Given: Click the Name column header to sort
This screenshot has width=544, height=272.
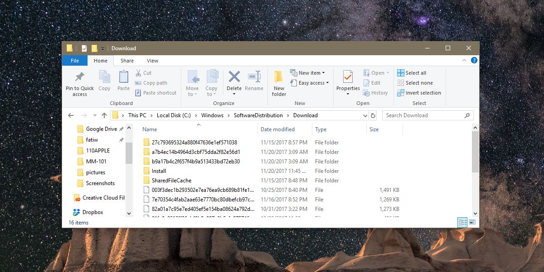Looking at the screenshot, I should 150,129.
